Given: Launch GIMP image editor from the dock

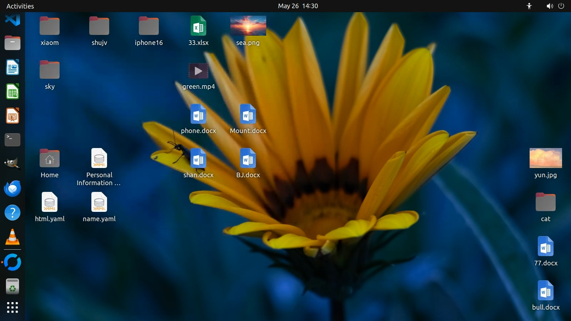Looking at the screenshot, I should [x=12, y=164].
